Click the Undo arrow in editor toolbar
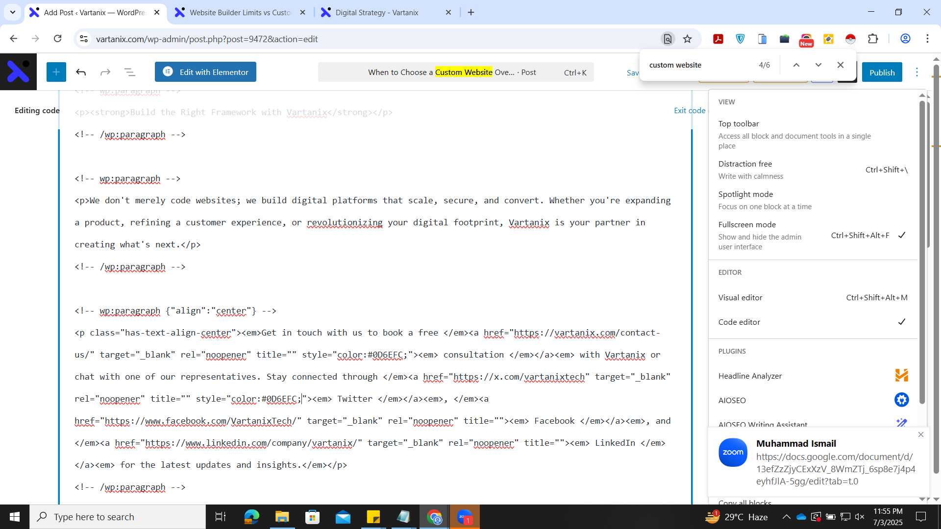The image size is (941, 529). pyautogui.click(x=81, y=72)
